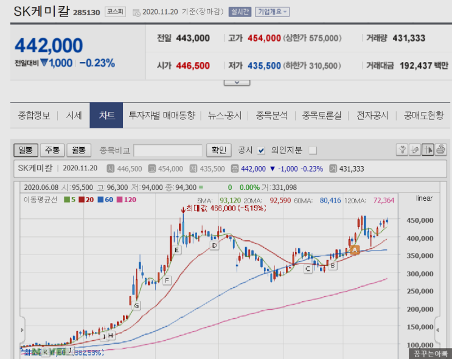Open disclosure marker D on chart
The width and height of the screenshot is (452, 359).
point(214,246)
